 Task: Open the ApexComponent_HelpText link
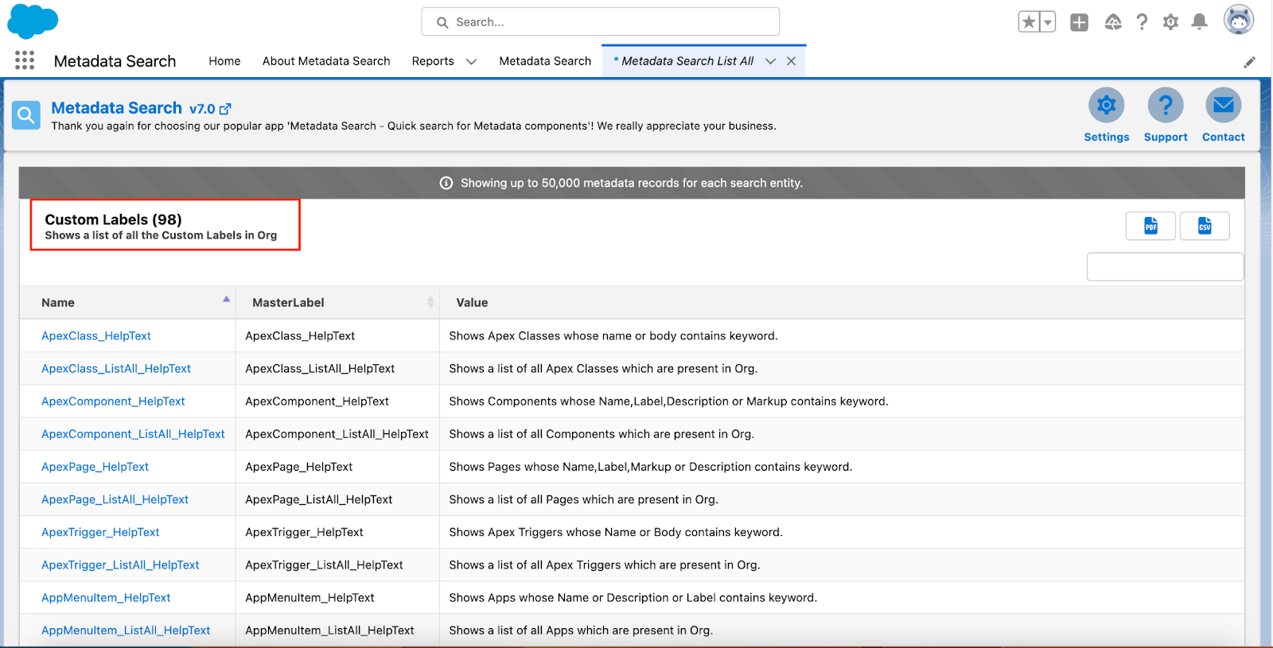point(113,402)
